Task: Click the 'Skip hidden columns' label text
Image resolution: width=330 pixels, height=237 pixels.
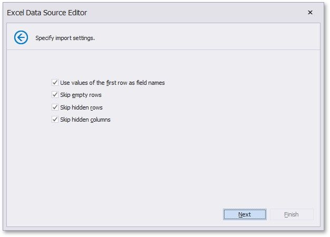Action: tap(85, 120)
